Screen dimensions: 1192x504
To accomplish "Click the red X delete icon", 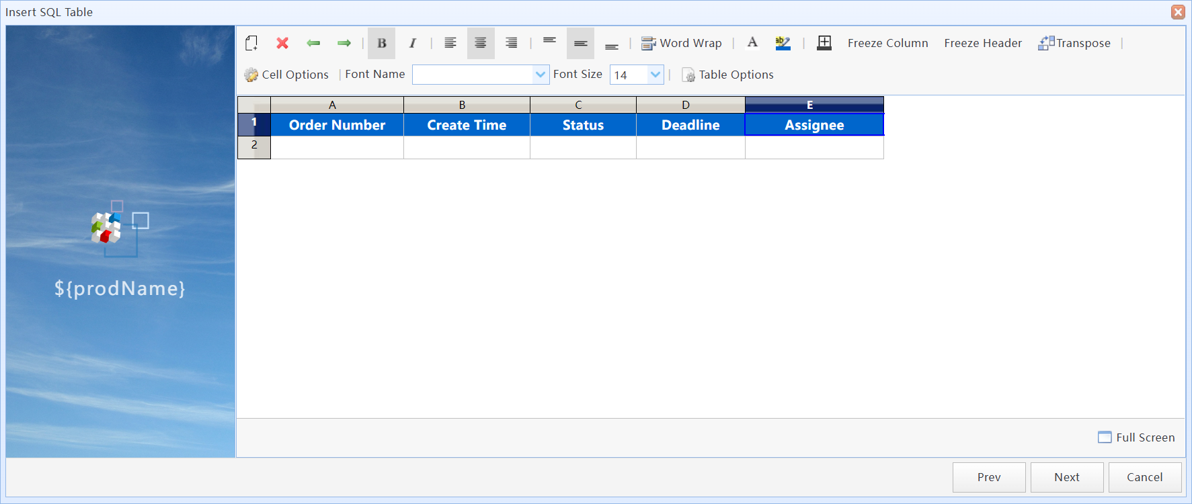I will (x=282, y=43).
